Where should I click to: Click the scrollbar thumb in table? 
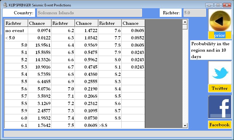click(185, 27)
